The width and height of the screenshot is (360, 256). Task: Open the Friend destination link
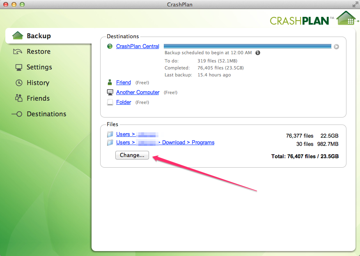coord(124,82)
